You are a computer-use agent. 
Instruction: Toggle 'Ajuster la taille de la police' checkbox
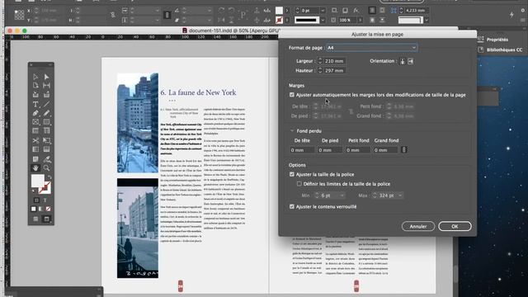coord(292,174)
